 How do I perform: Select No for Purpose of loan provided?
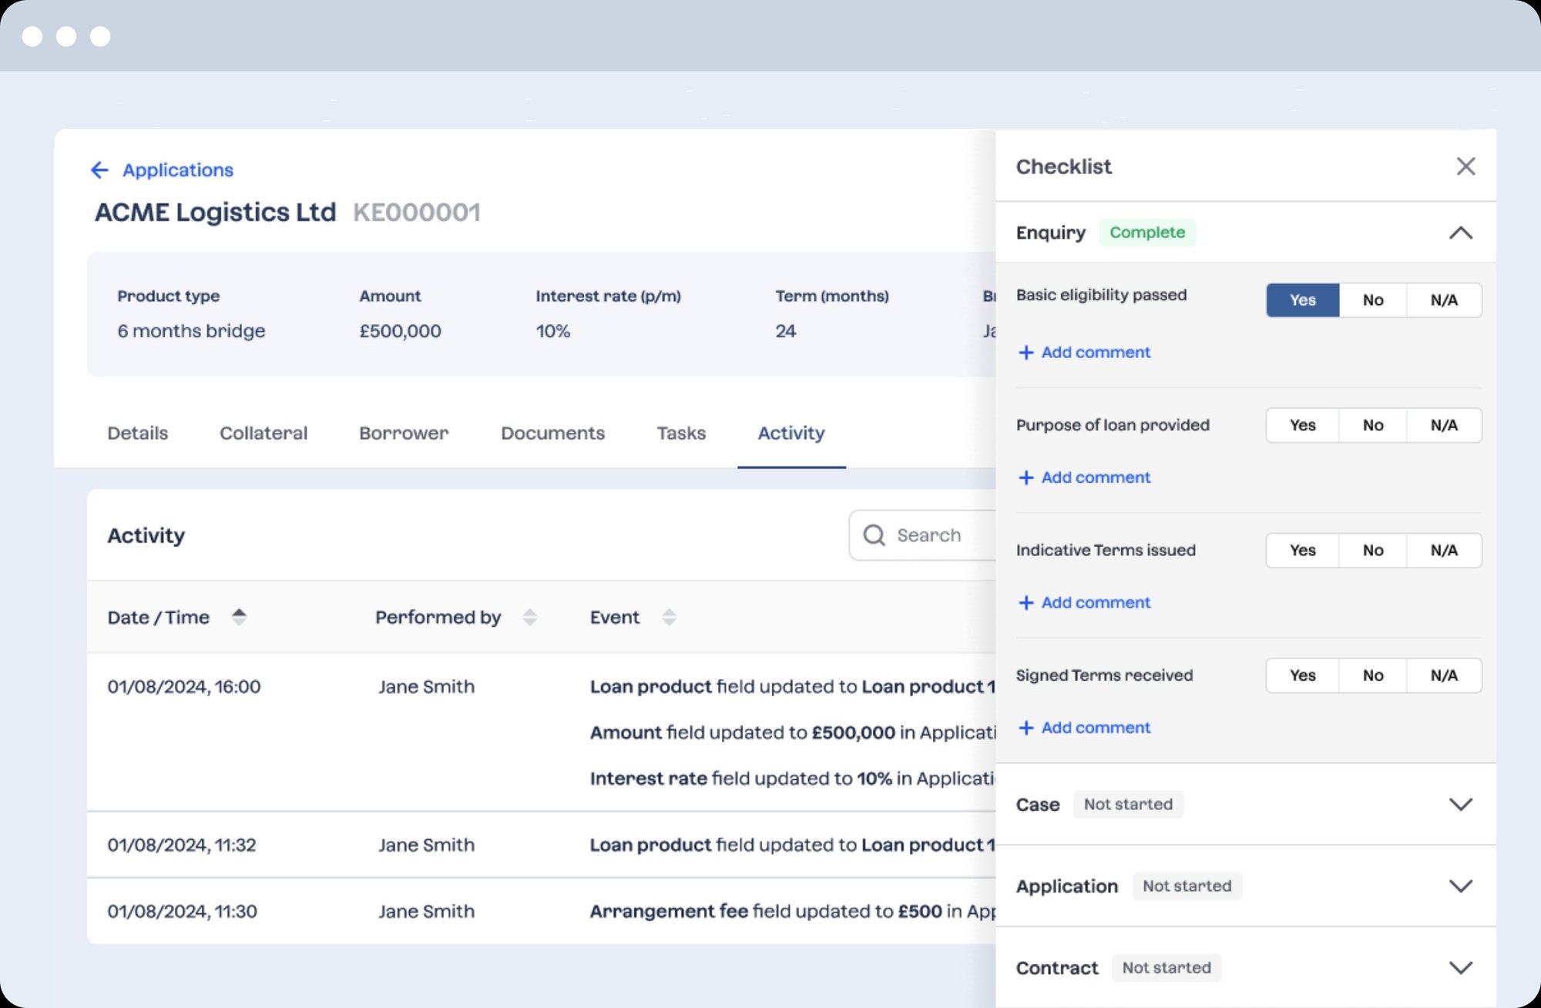(x=1373, y=425)
